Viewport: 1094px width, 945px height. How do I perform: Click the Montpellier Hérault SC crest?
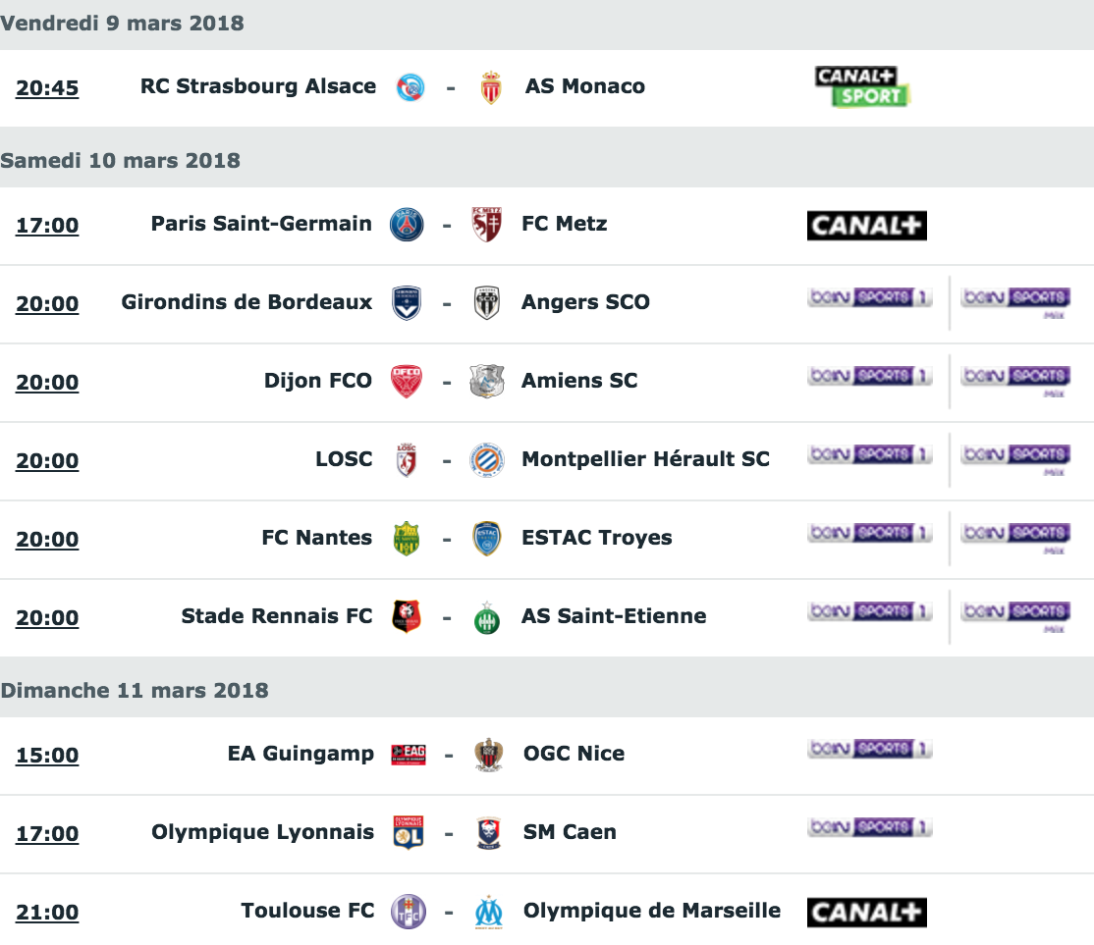pos(487,460)
